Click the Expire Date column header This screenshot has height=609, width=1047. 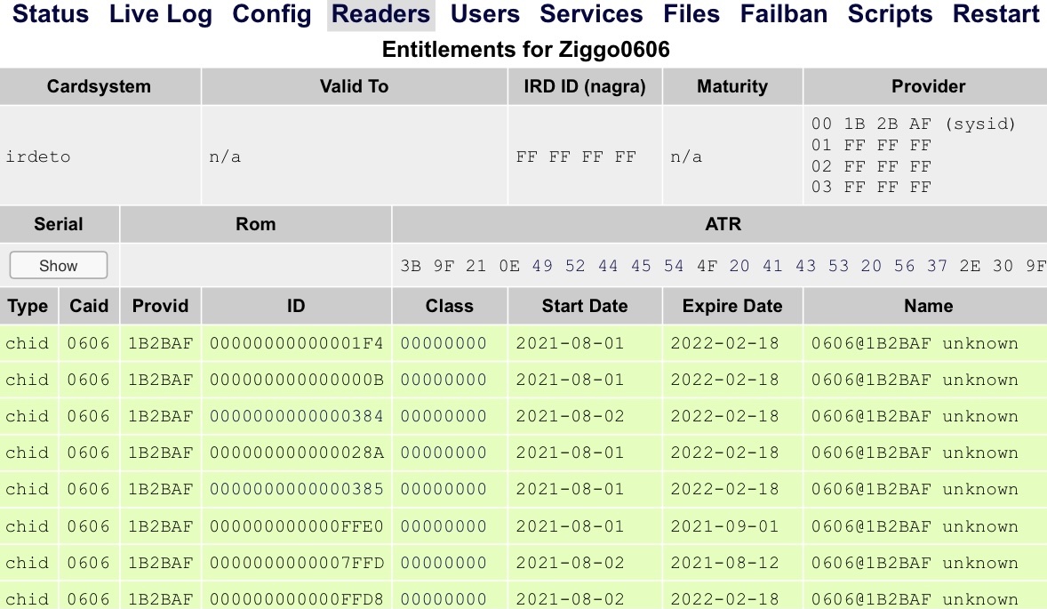point(731,306)
